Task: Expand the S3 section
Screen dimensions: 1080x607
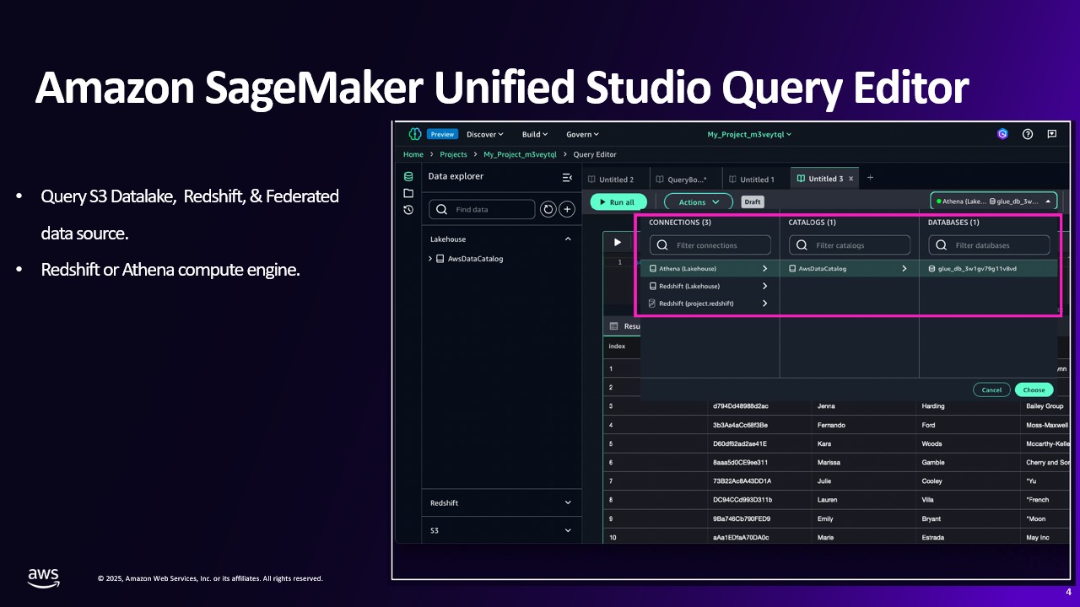Action: click(x=568, y=531)
